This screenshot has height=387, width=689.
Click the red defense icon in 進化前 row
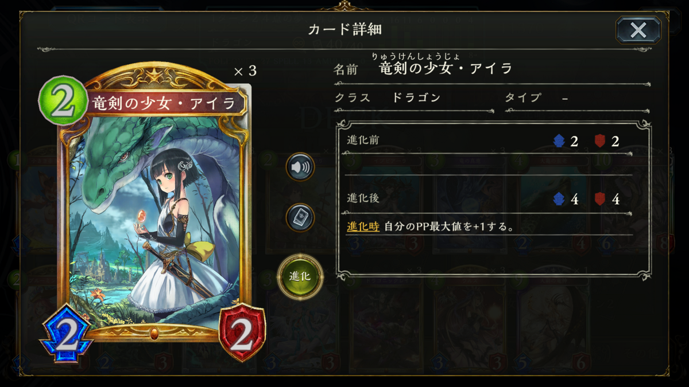click(600, 141)
